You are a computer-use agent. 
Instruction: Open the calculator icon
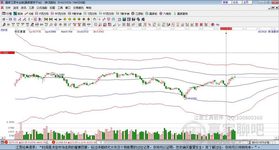click(x=124, y=19)
